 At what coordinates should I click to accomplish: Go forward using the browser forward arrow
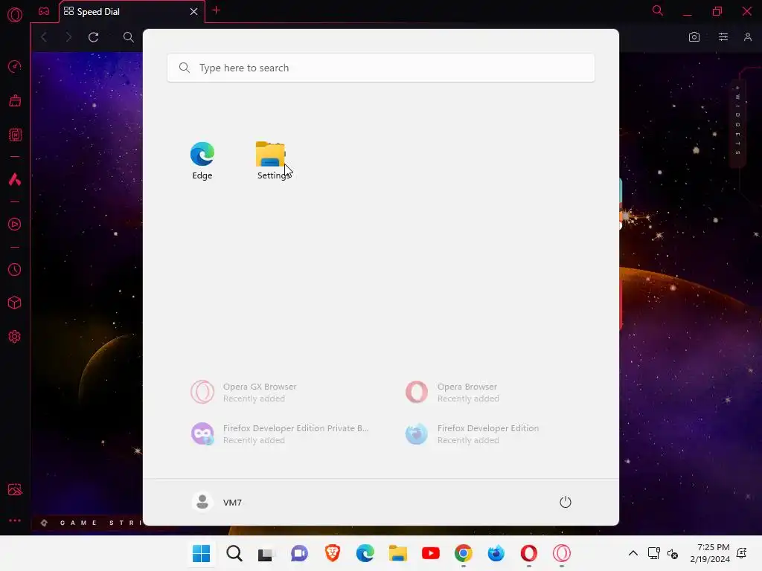68,37
